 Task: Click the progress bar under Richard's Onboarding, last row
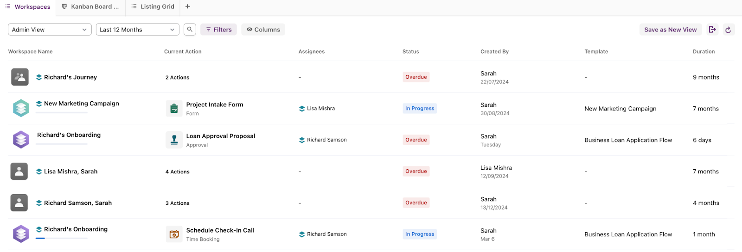pyautogui.click(x=62, y=238)
